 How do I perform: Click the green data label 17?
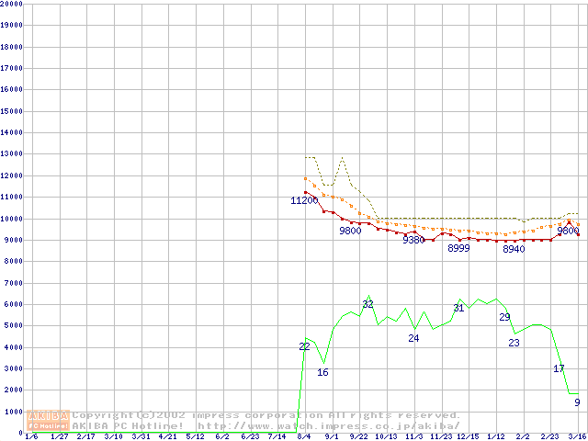click(x=559, y=368)
